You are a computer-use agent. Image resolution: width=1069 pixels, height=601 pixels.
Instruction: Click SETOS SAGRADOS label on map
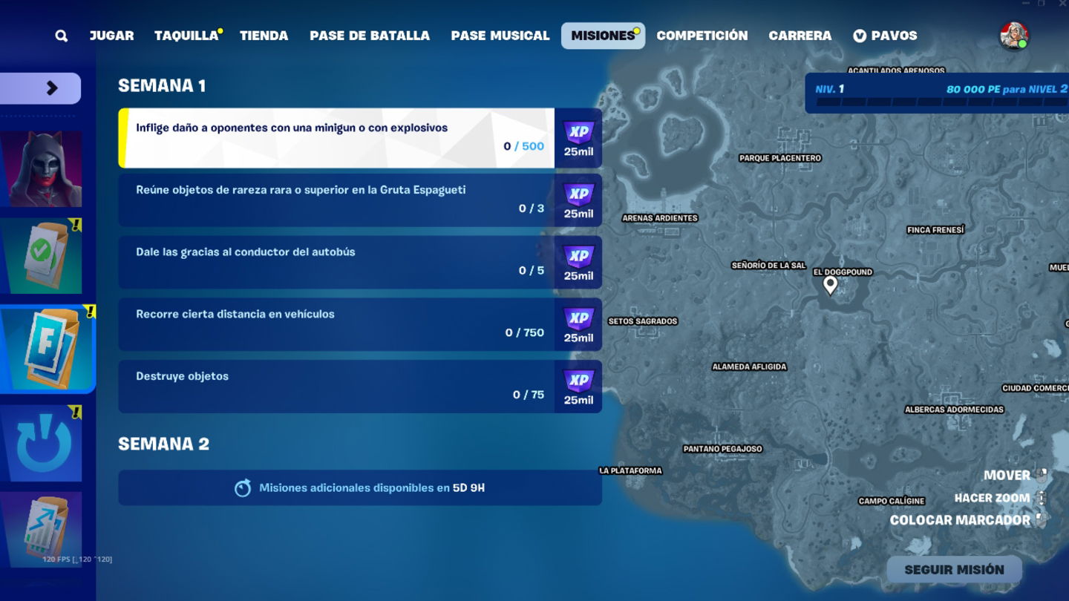(x=643, y=321)
